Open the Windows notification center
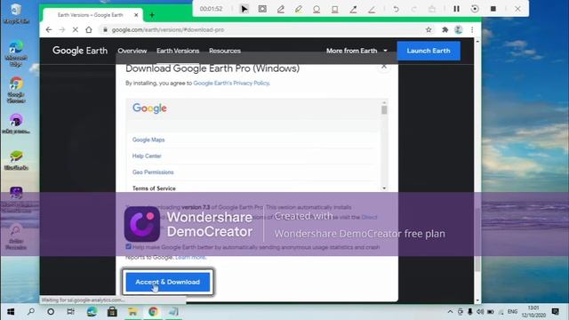This screenshot has height=320, width=569. tap(555, 312)
